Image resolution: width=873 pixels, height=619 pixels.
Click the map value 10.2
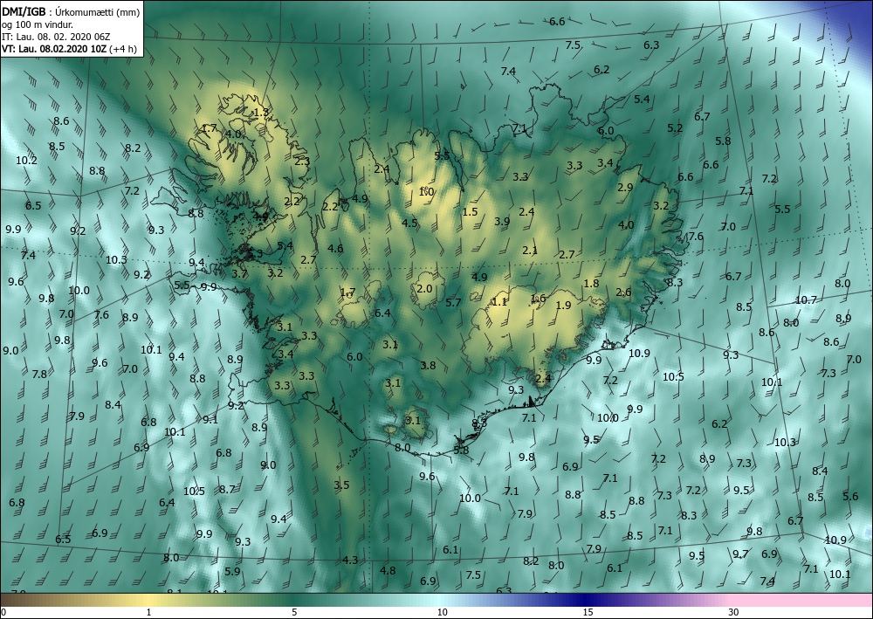[x=26, y=161]
